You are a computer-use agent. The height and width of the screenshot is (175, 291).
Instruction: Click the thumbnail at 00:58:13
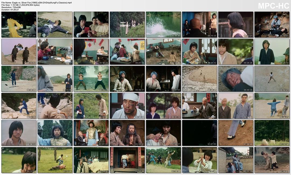(x=19, y=133)
